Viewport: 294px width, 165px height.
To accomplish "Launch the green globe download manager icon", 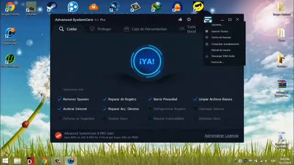I will (156, 7).
